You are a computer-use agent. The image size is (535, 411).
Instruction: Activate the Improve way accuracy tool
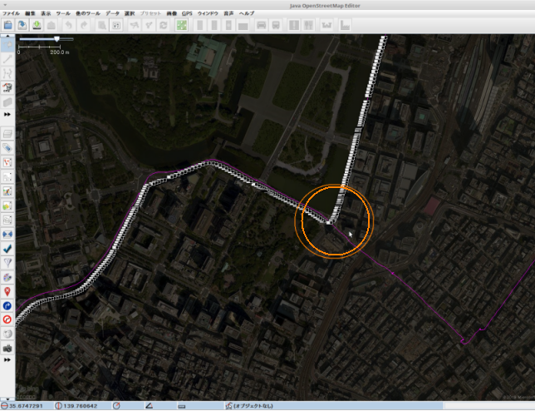(x=7, y=73)
